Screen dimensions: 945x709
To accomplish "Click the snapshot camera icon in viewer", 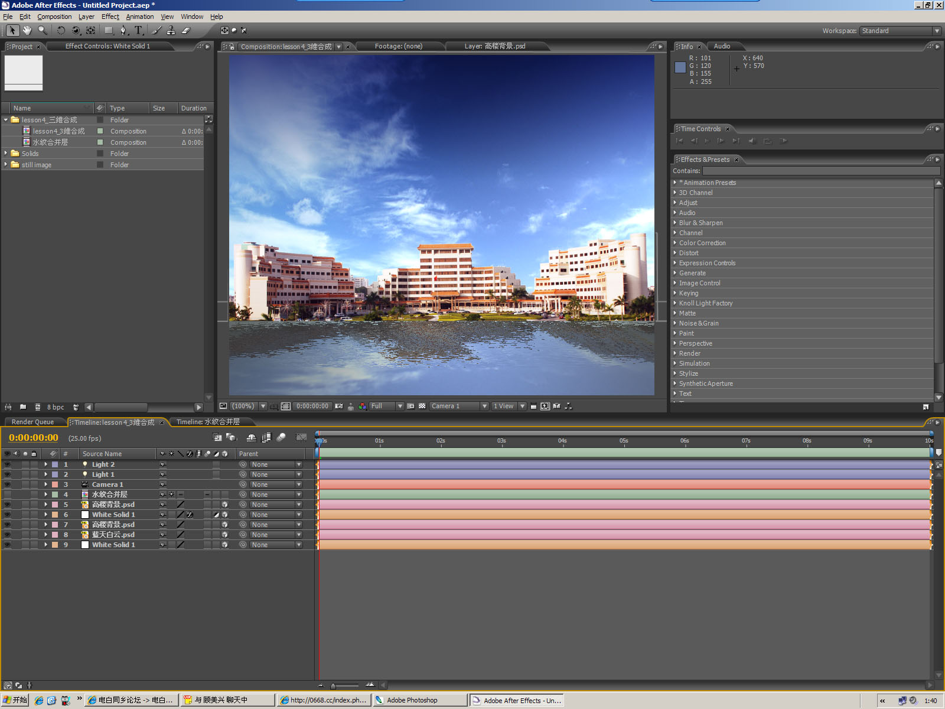I will click(x=339, y=406).
